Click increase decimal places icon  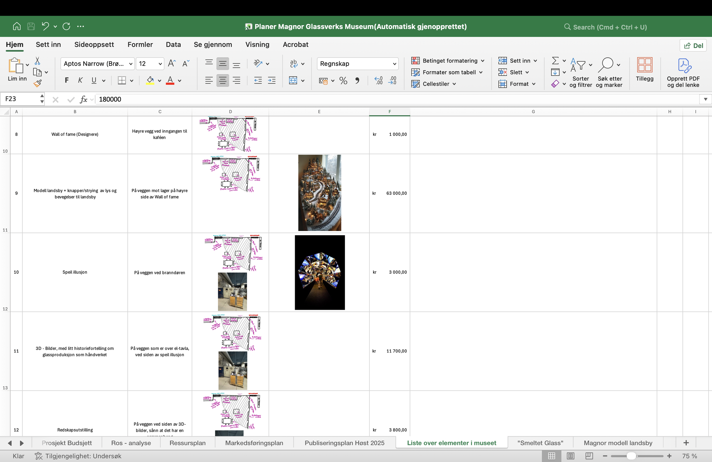point(378,81)
